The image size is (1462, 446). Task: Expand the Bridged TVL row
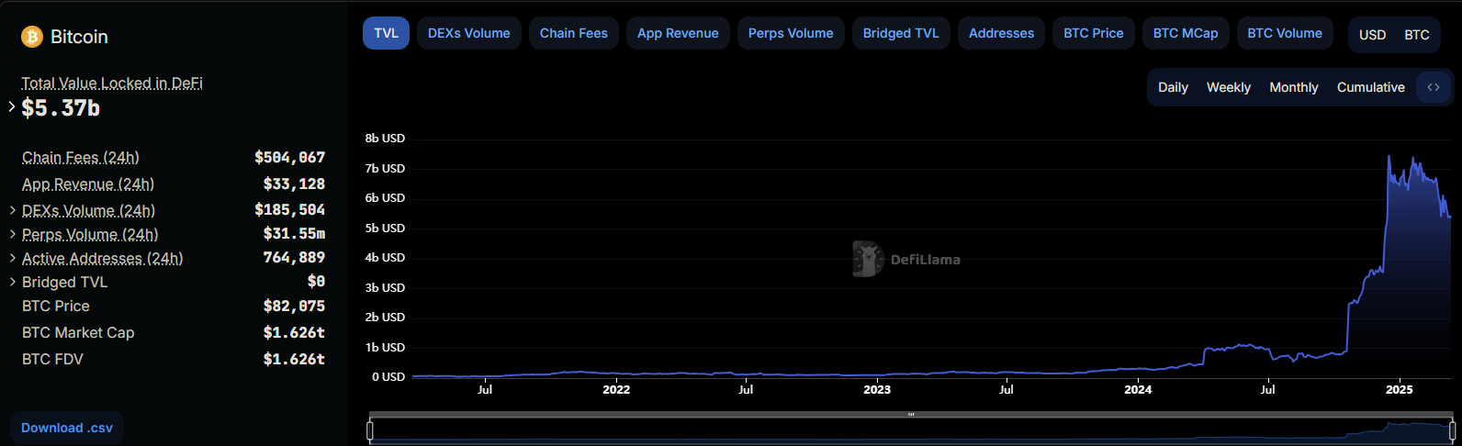(13, 282)
